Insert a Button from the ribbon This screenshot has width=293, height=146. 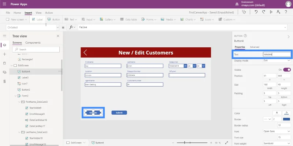[53, 19]
